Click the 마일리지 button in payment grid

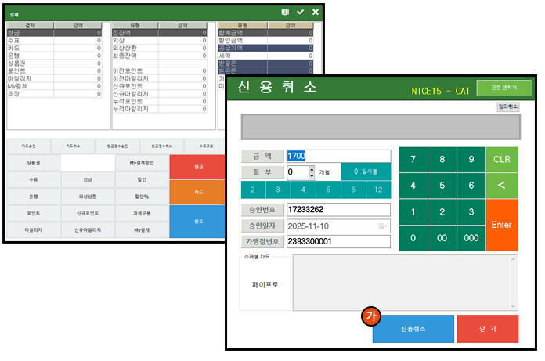pos(34,229)
